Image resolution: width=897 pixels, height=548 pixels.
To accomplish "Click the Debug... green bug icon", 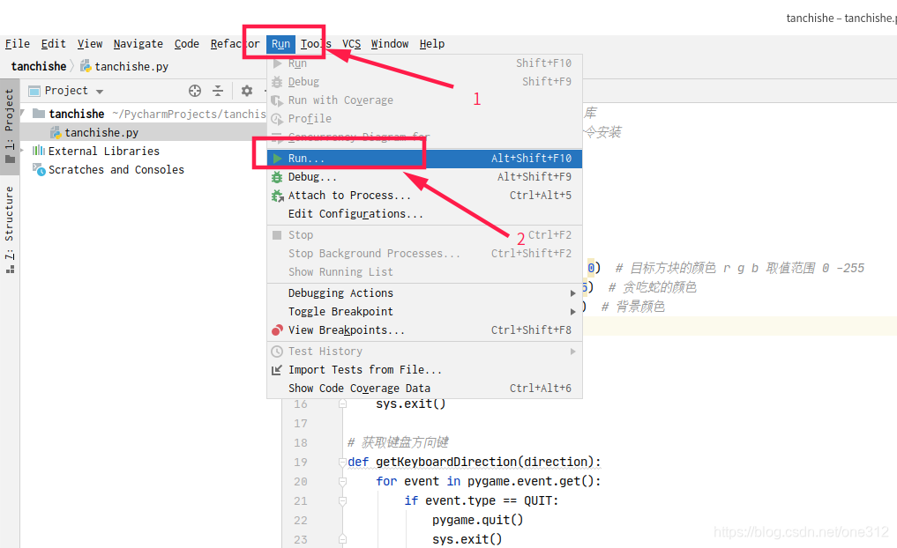I will pyautogui.click(x=277, y=177).
